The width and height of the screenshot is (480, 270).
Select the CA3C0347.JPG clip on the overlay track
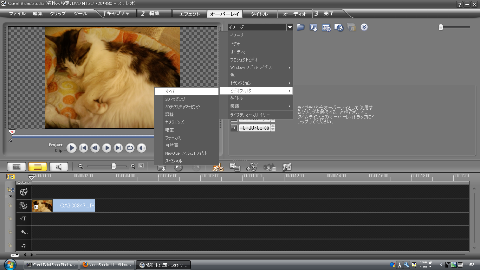(63, 206)
